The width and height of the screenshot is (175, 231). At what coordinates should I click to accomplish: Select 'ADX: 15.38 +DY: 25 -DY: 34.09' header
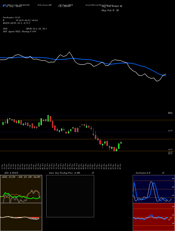pos(21,177)
